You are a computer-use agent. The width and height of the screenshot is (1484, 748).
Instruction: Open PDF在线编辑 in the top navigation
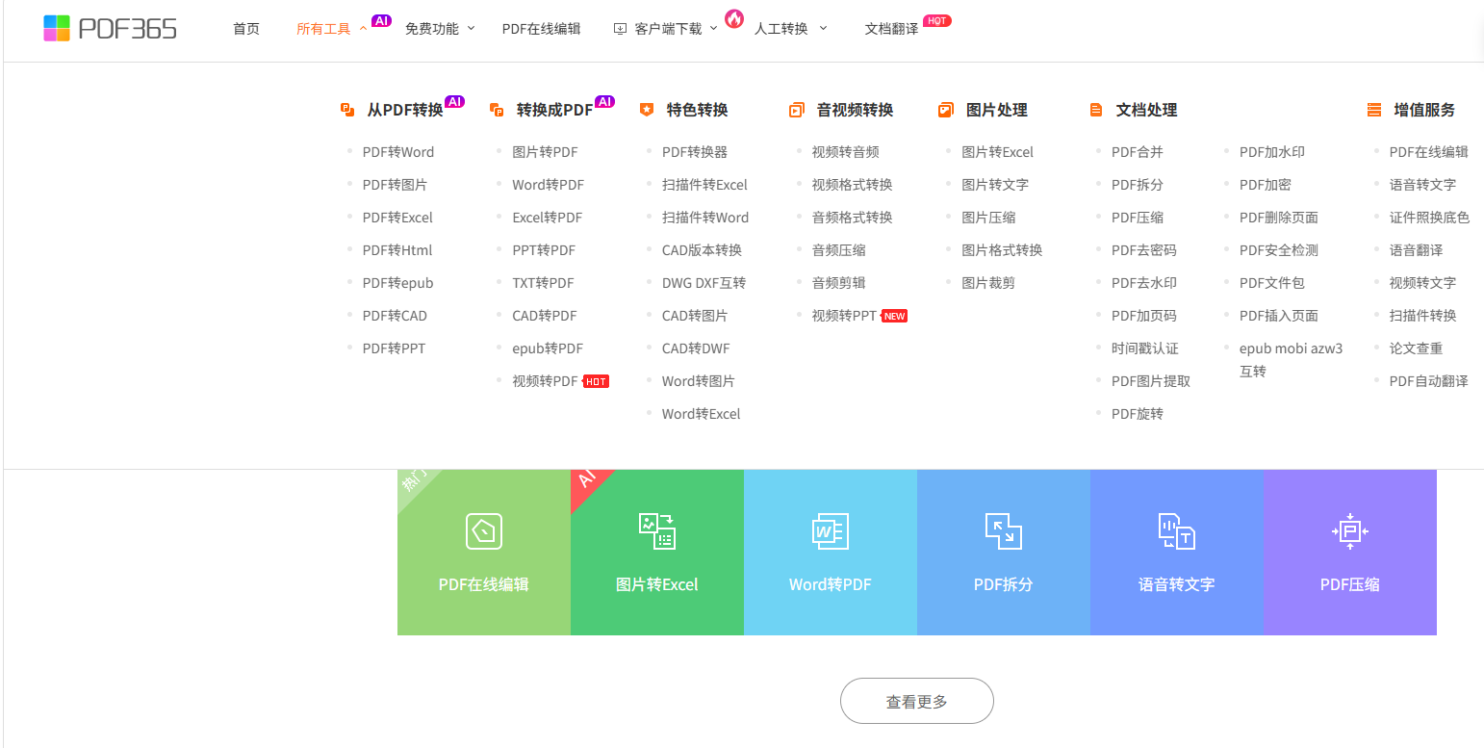542,29
